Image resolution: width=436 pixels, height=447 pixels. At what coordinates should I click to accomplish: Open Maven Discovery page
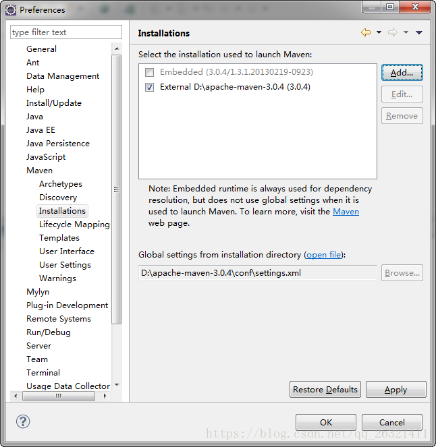click(x=58, y=198)
